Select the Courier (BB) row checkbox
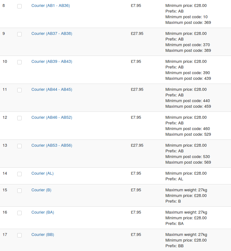 [19, 235]
